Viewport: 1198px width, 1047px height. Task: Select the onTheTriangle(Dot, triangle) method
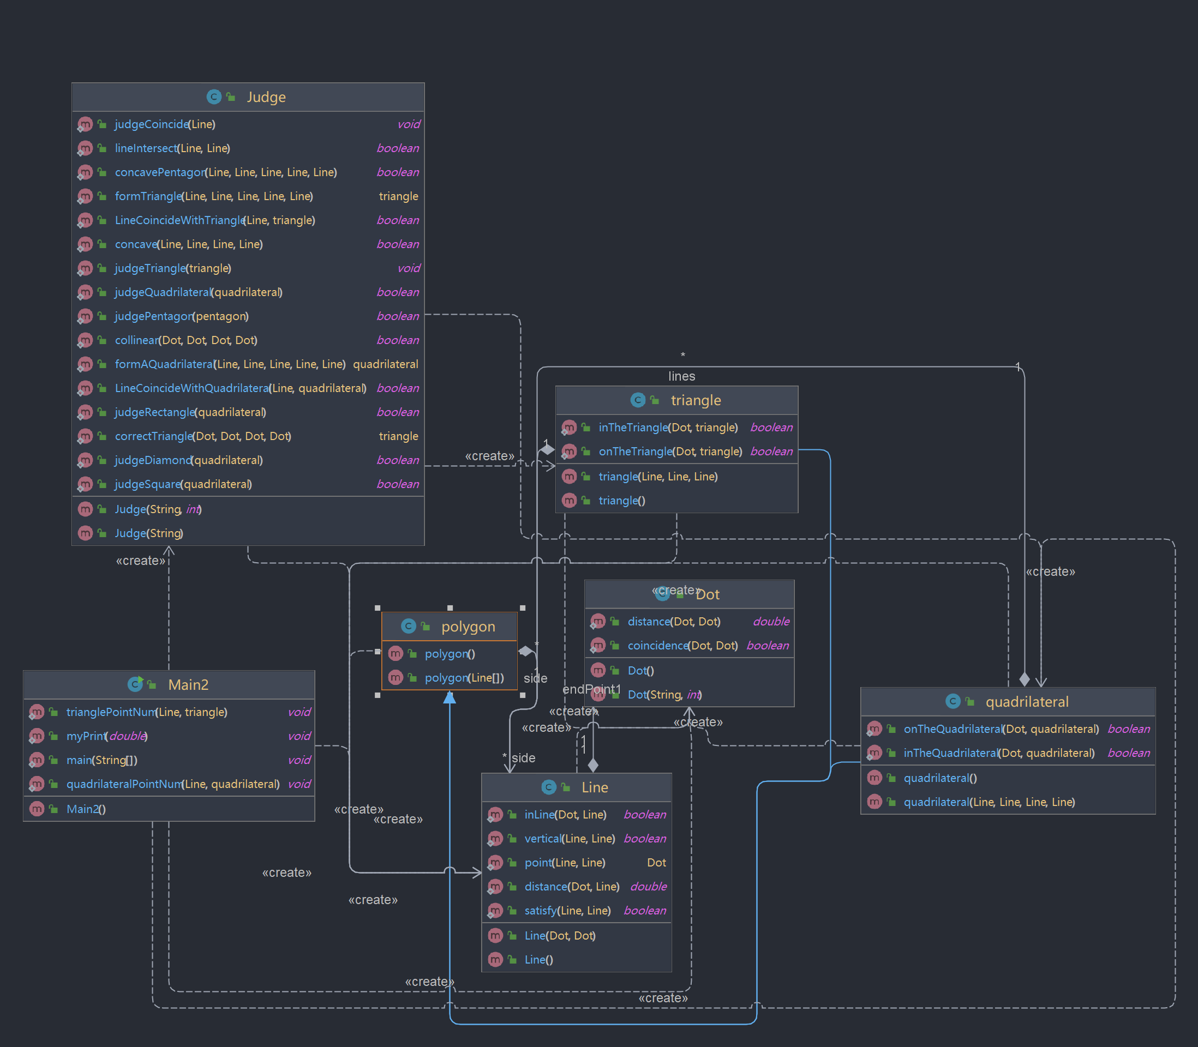[x=670, y=452]
